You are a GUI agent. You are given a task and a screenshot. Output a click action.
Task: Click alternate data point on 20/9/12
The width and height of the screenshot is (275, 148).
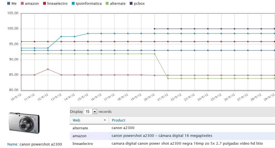154,54
